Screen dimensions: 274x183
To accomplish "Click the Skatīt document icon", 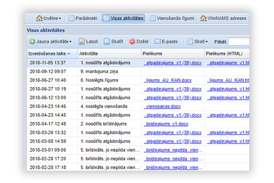I will click(x=107, y=42).
